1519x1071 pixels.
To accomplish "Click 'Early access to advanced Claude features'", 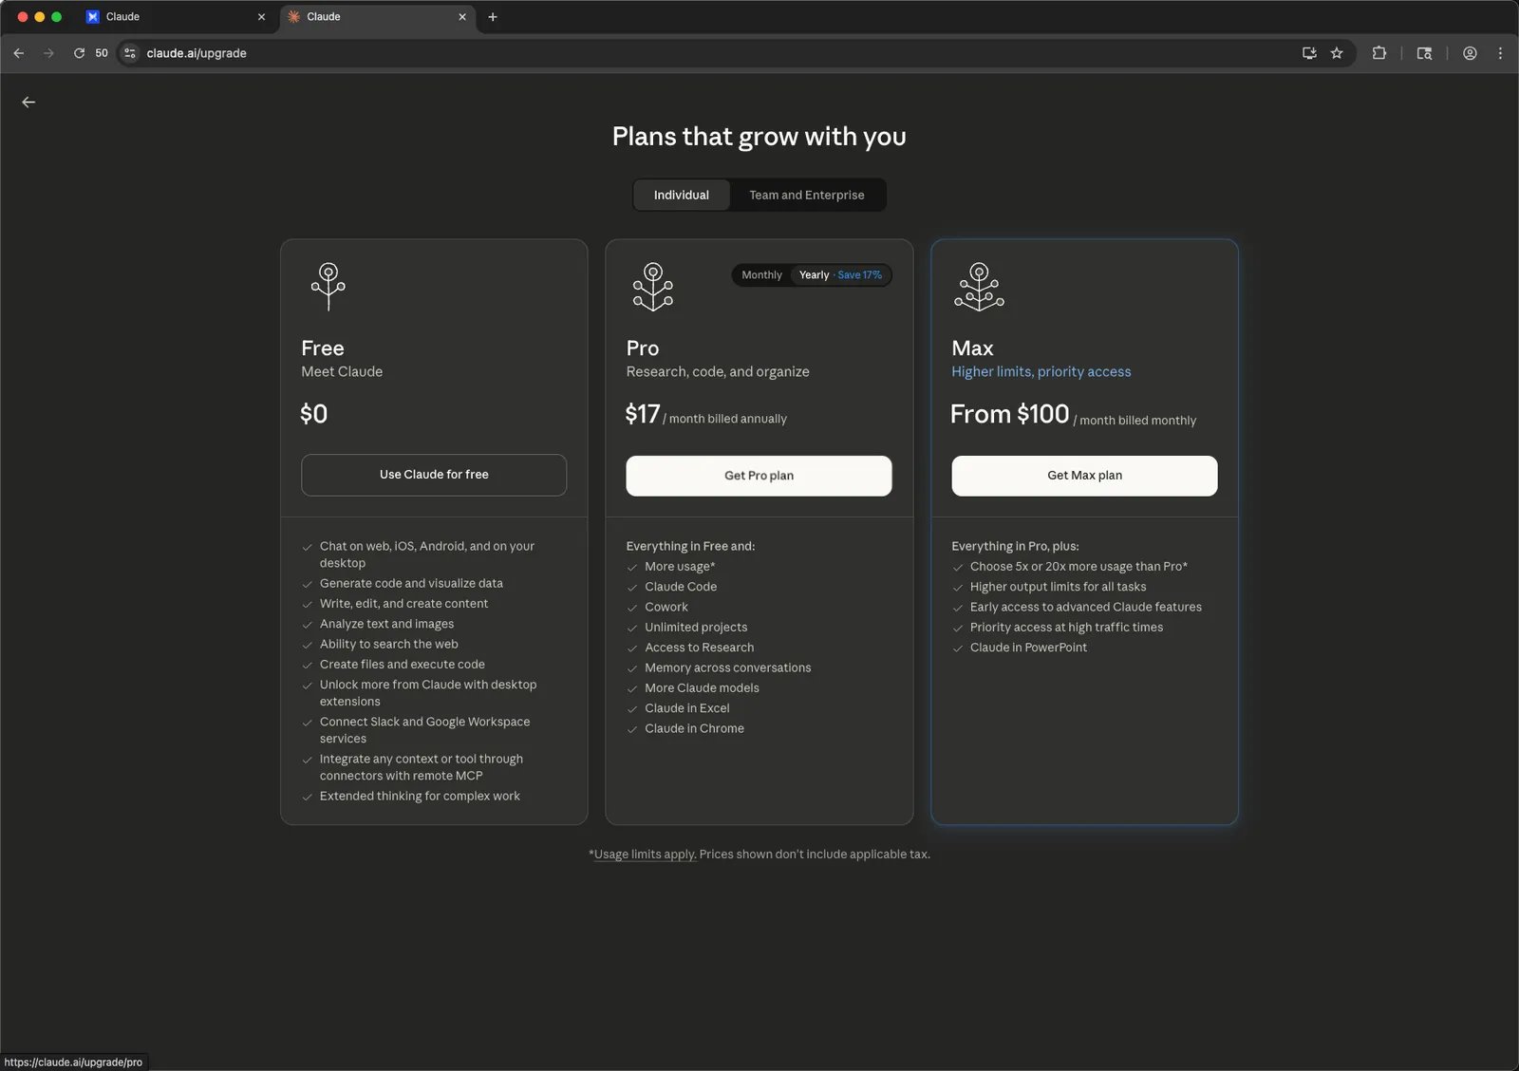I will [1086, 608].
